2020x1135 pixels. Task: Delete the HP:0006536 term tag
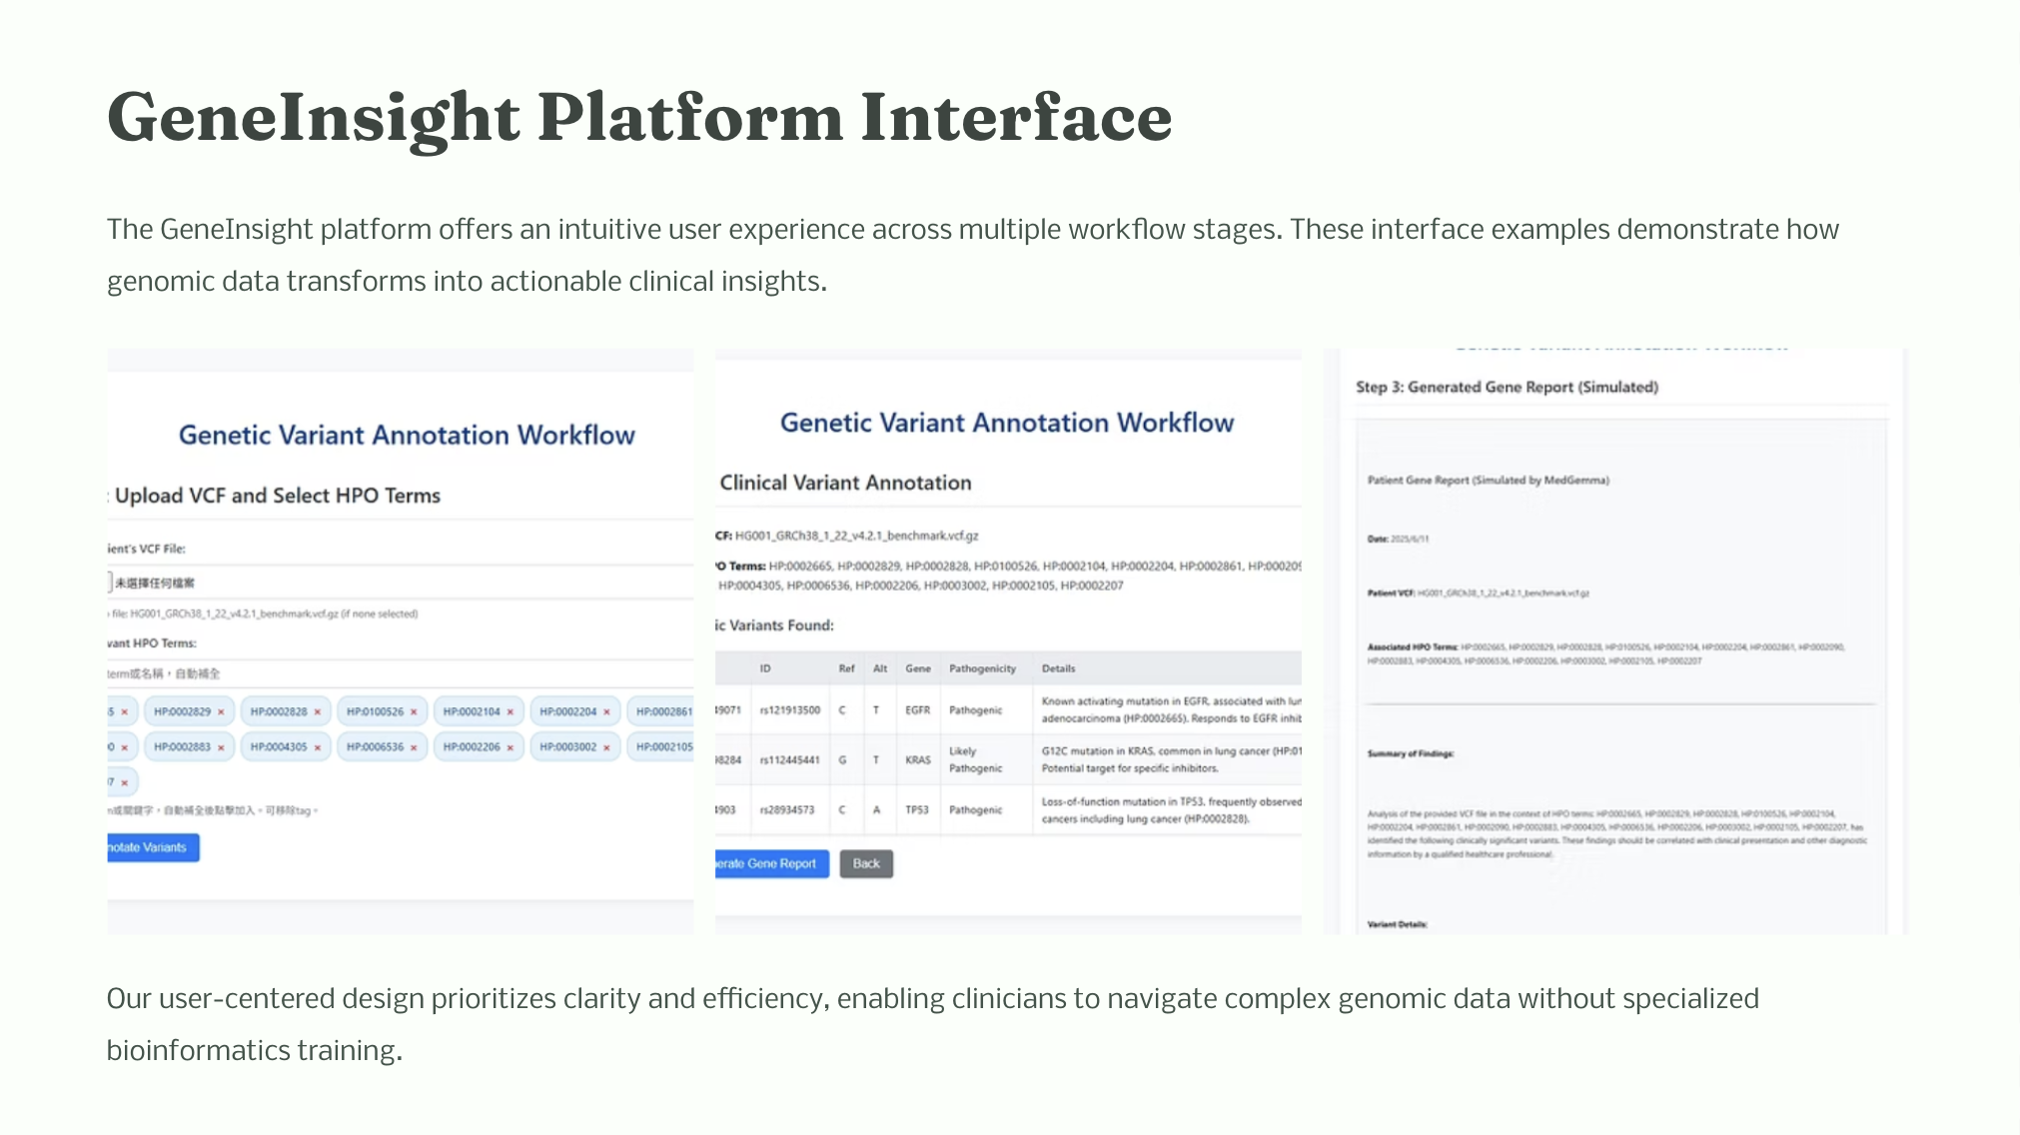[x=414, y=747]
